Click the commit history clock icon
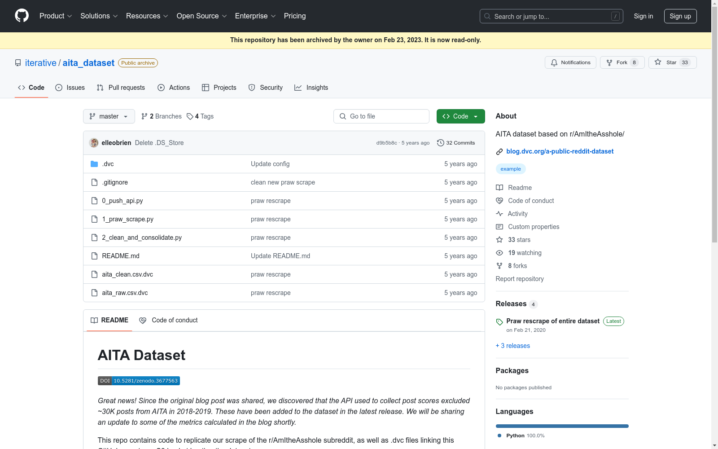The height and width of the screenshot is (449, 718). (x=441, y=143)
